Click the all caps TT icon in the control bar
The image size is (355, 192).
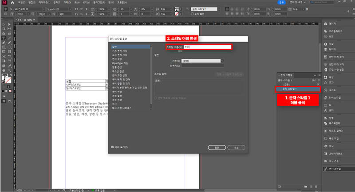pos(76,9)
